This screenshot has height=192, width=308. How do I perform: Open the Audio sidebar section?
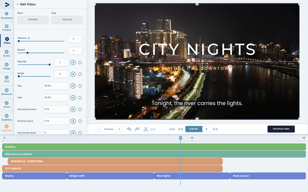[7, 53]
